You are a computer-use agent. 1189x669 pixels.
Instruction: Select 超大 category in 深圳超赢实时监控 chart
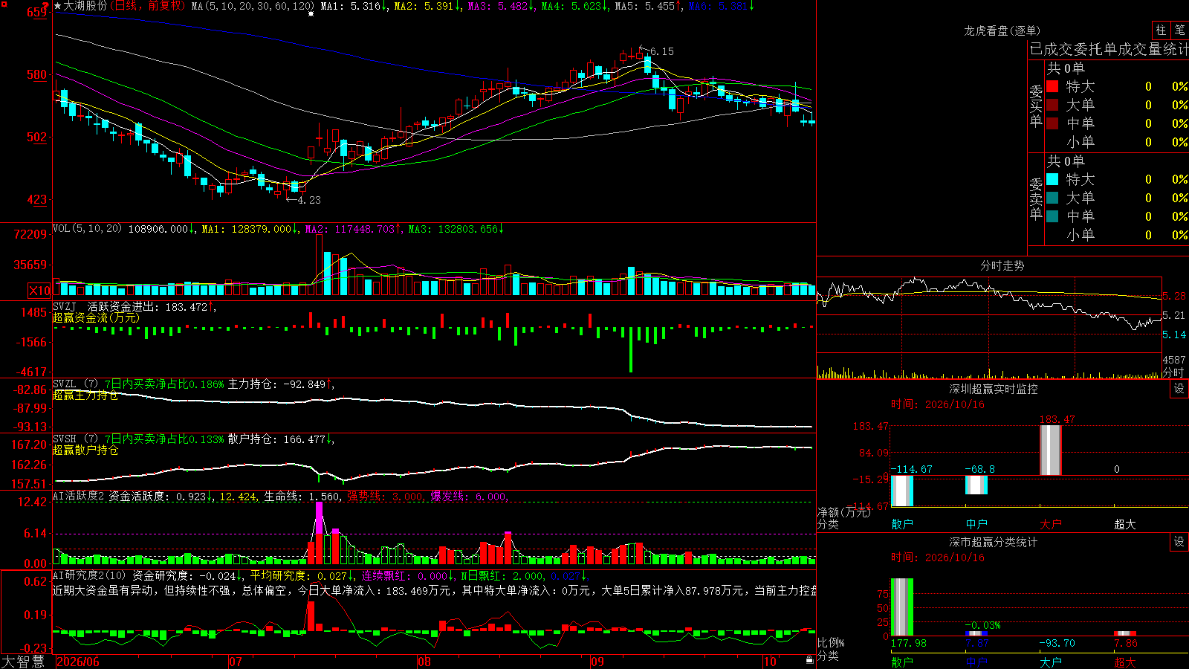point(1125,524)
